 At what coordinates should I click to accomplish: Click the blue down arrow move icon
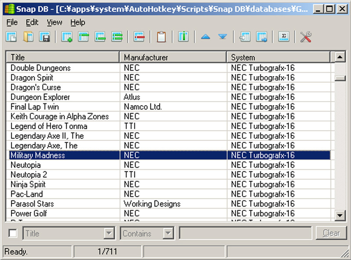coord(222,37)
